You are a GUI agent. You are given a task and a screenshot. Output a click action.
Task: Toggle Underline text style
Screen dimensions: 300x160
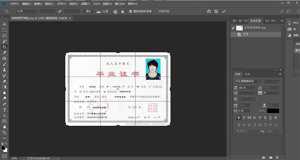(x=270, y=118)
